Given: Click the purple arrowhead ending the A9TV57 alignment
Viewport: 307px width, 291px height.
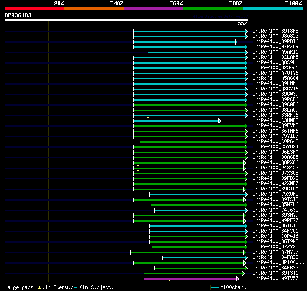Looking at the screenshot, I should [238, 279].
